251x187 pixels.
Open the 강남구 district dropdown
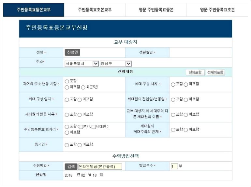click(x=116, y=64)
